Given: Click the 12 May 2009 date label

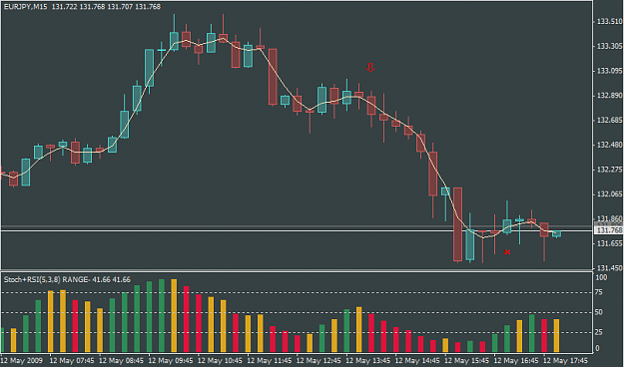Looking at the screenshot, I should pyautogui.click(x=22, y=361).
